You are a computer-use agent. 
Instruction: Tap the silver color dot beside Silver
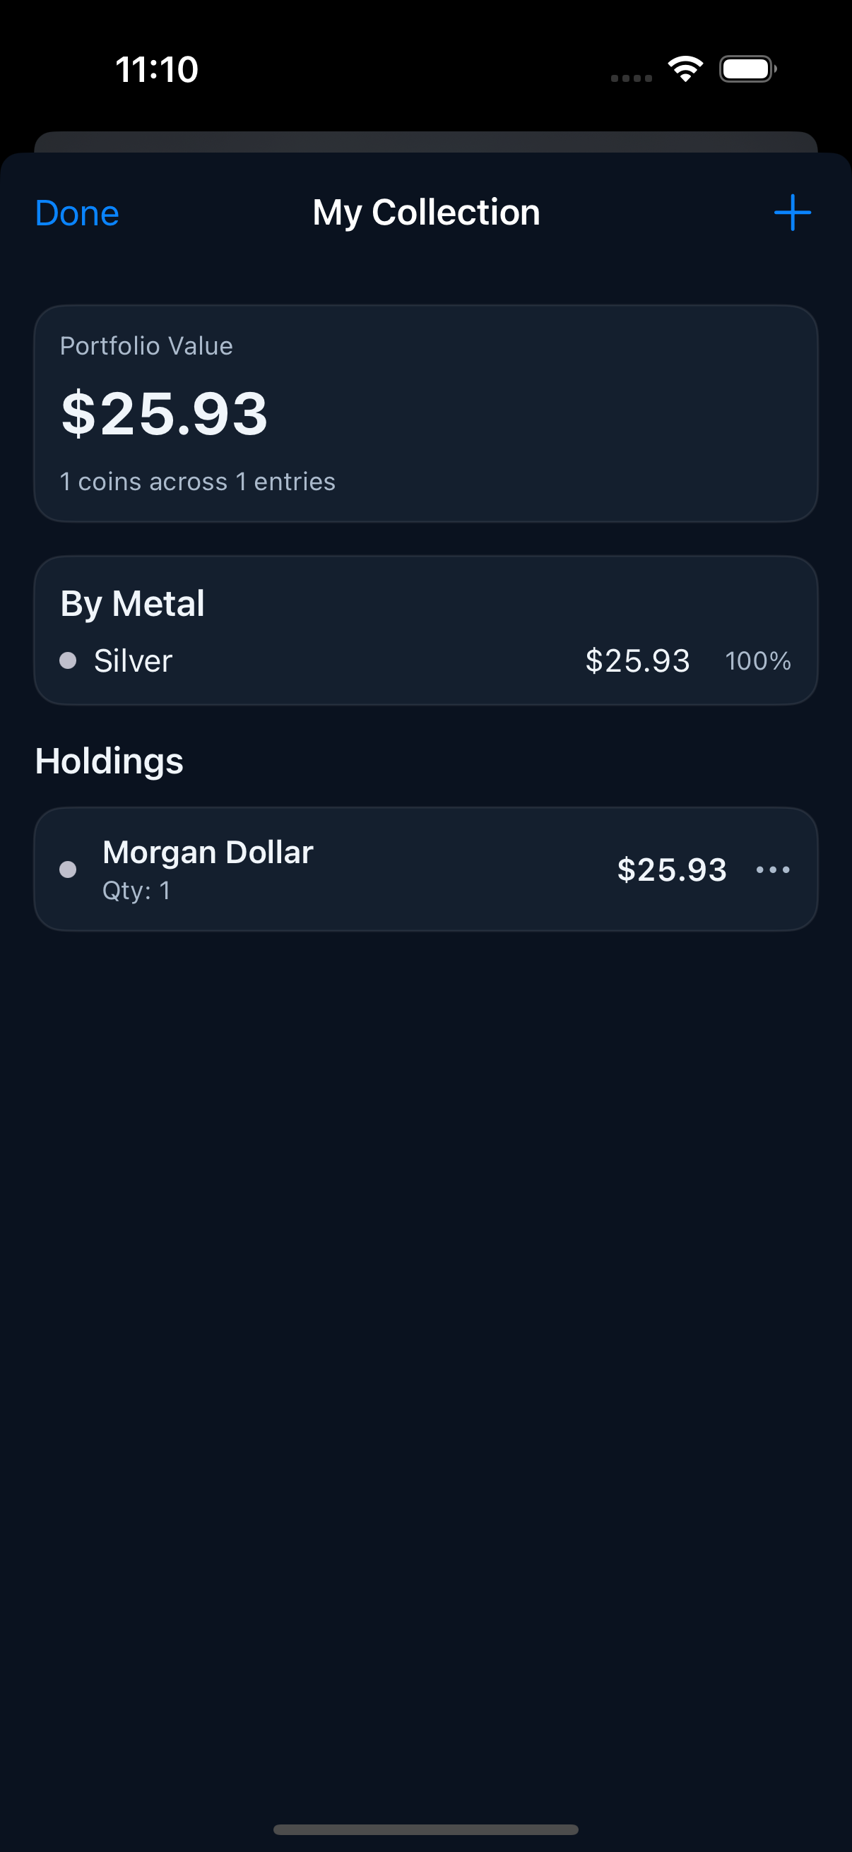(69, 660)
